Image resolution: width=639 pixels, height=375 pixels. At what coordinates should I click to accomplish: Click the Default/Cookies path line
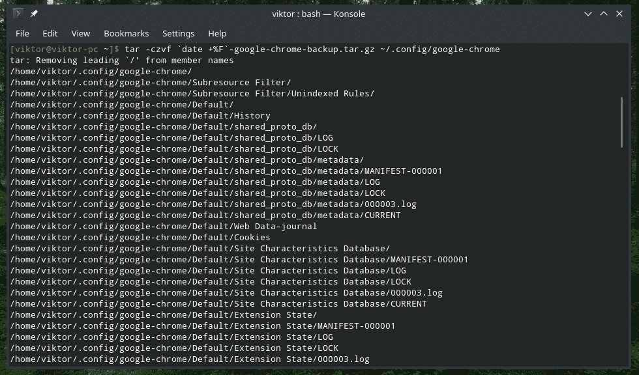[140, 238]
